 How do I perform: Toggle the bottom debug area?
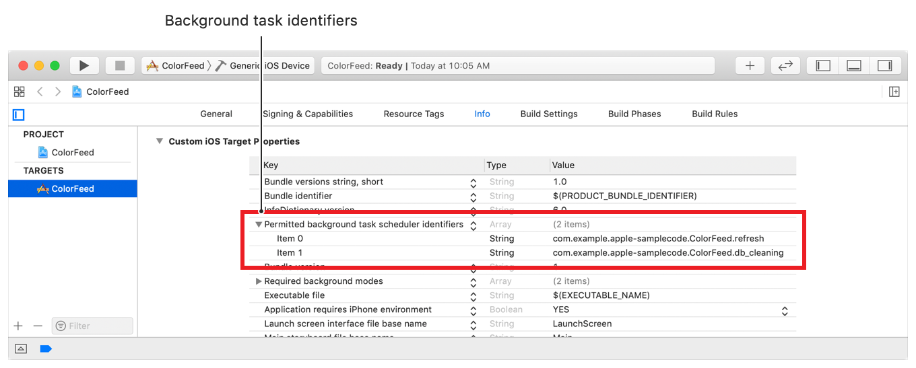click(x=854, y=65)
